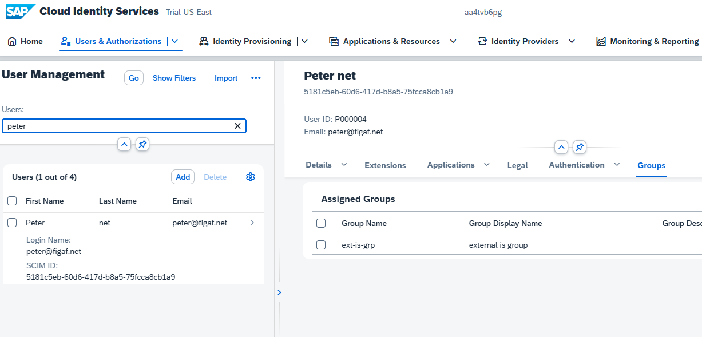Click the Identity Provisioning icon
The width and height of the screenshot is (702, 337).
click(x=203, y=41)
